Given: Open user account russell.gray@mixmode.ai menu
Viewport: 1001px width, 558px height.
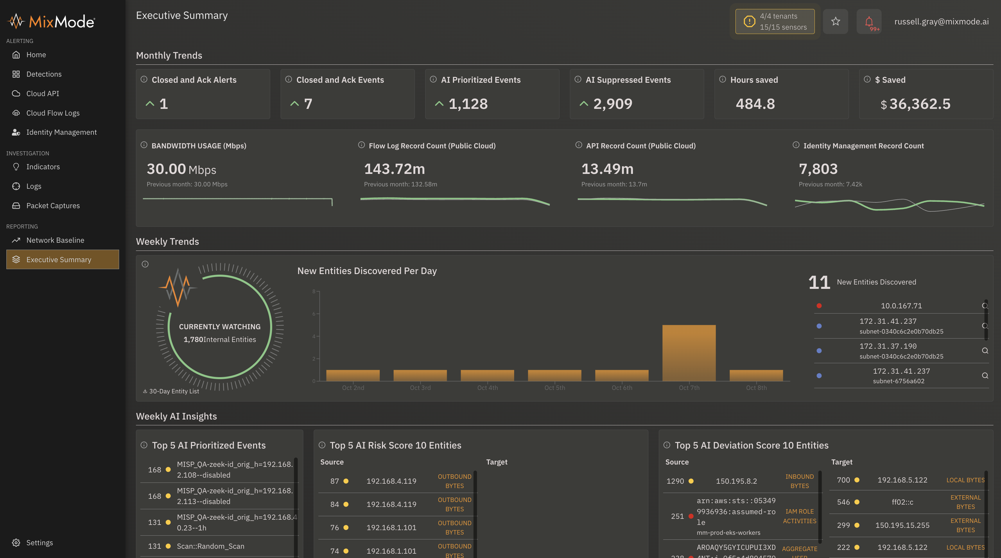Looking at the screenshot, I should [x=941, y=21].
